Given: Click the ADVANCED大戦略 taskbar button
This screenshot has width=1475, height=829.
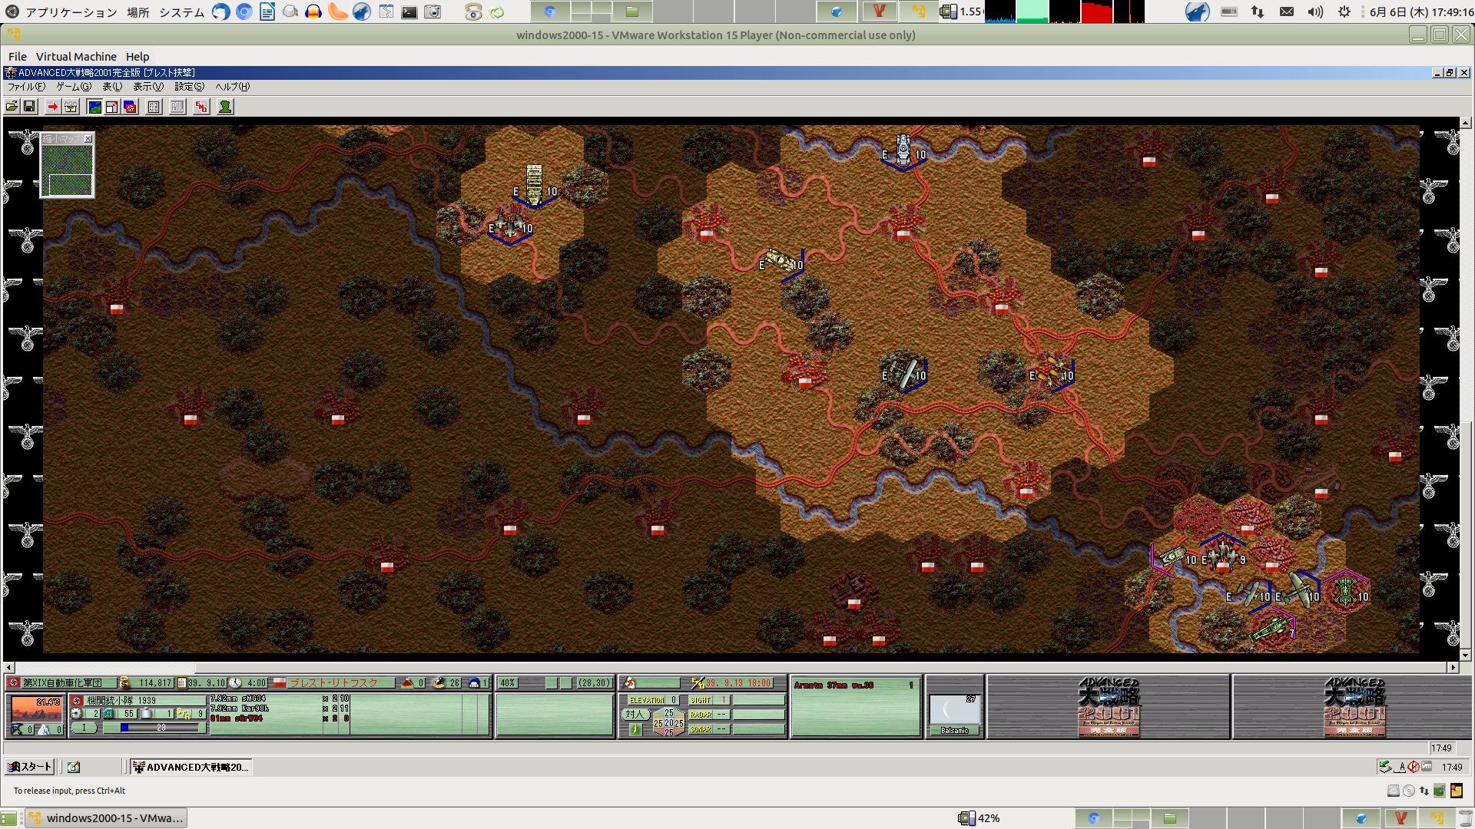Looking at the screenshot, I should (191, 767).
